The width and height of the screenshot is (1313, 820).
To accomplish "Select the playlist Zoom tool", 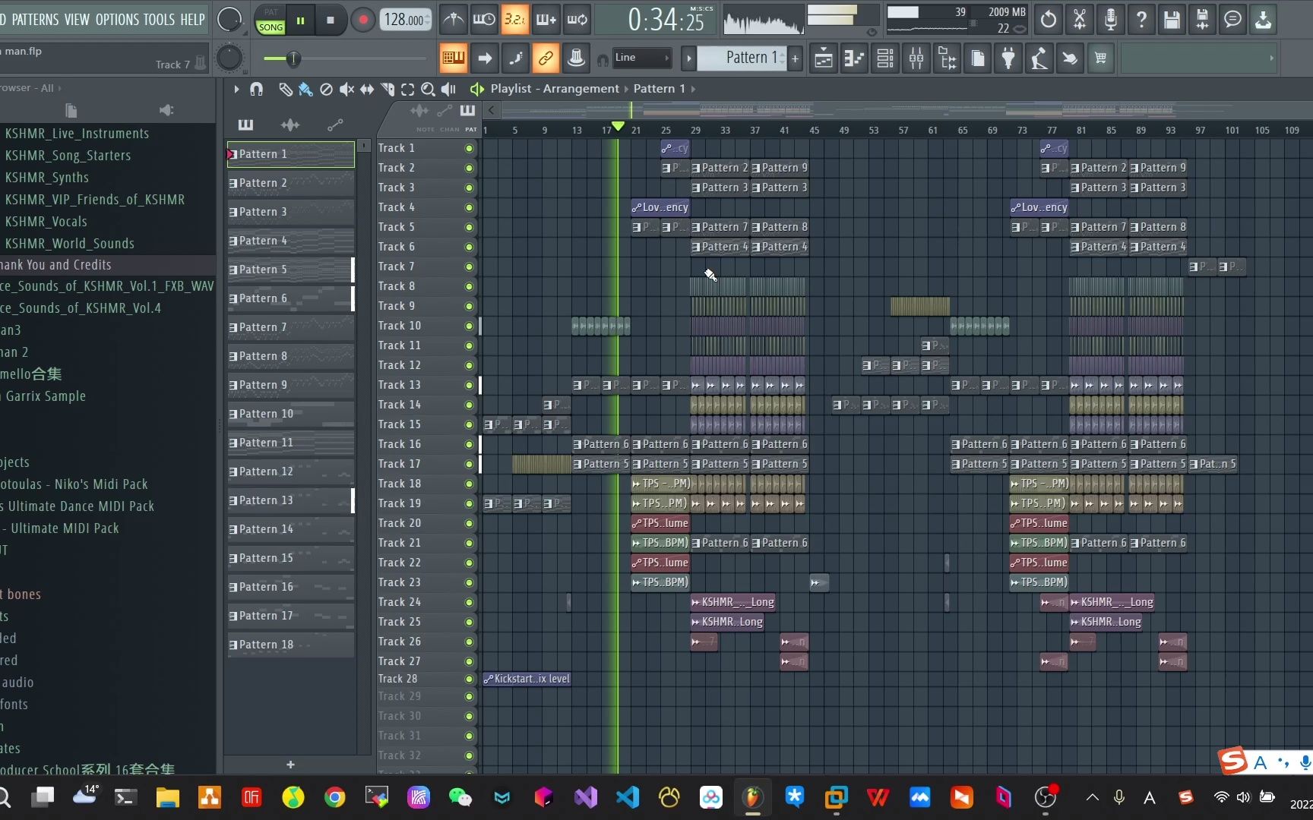I will click(428, 90).
